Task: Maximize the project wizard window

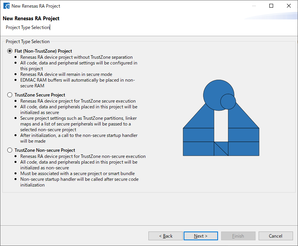Action: click(271, 6)
